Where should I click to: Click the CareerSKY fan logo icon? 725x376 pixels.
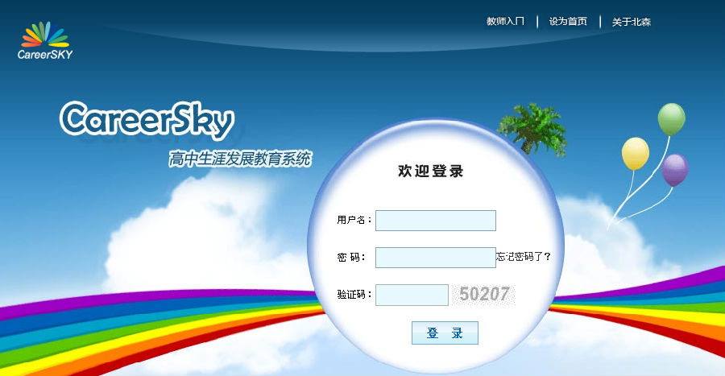pos(45,35)
